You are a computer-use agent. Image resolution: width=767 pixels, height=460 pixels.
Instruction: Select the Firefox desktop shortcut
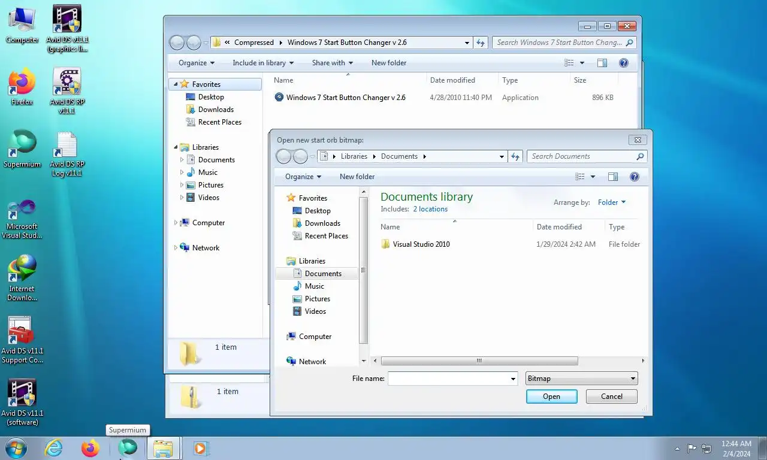coord(22,87)
